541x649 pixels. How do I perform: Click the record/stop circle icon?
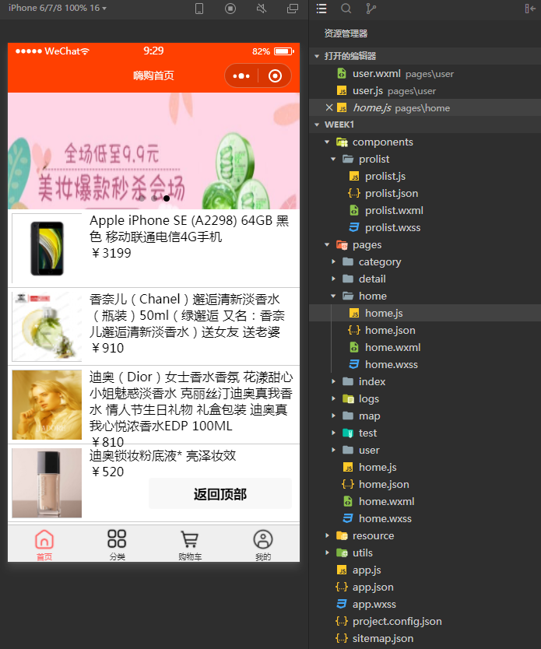pos(230,9)
